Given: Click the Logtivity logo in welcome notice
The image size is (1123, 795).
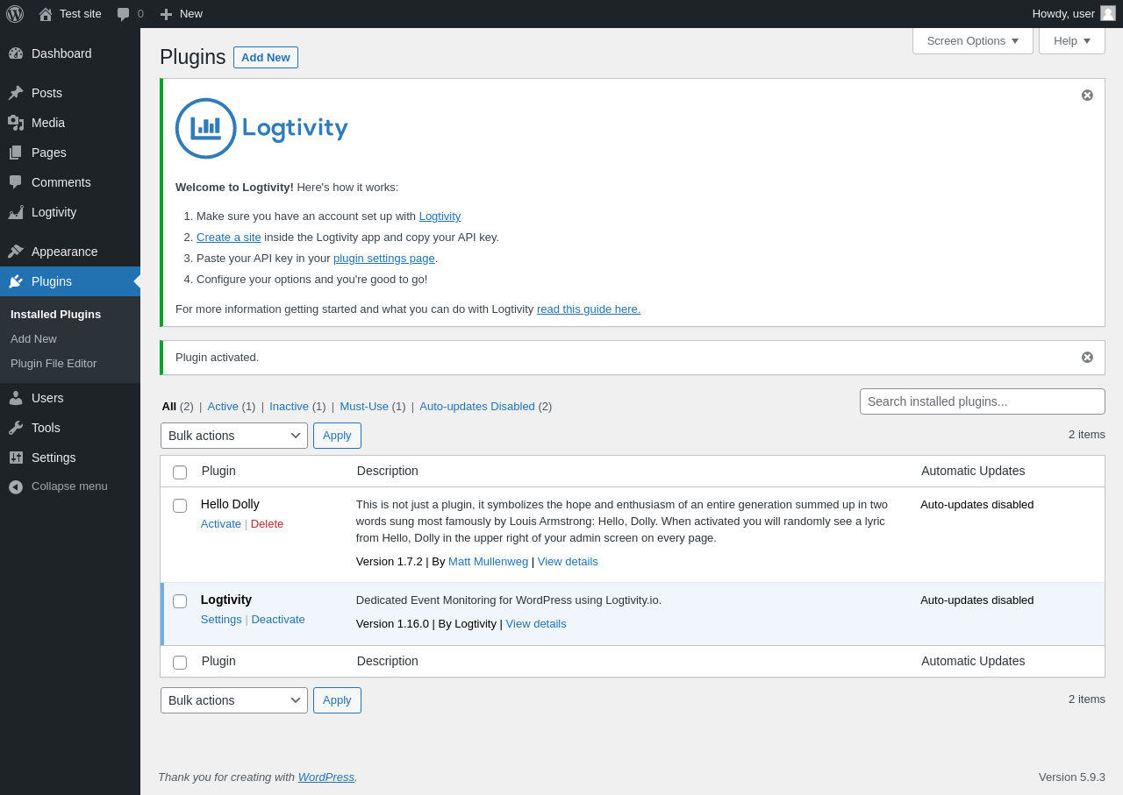Looking at the screenshot, I should [x=261, y=128].
